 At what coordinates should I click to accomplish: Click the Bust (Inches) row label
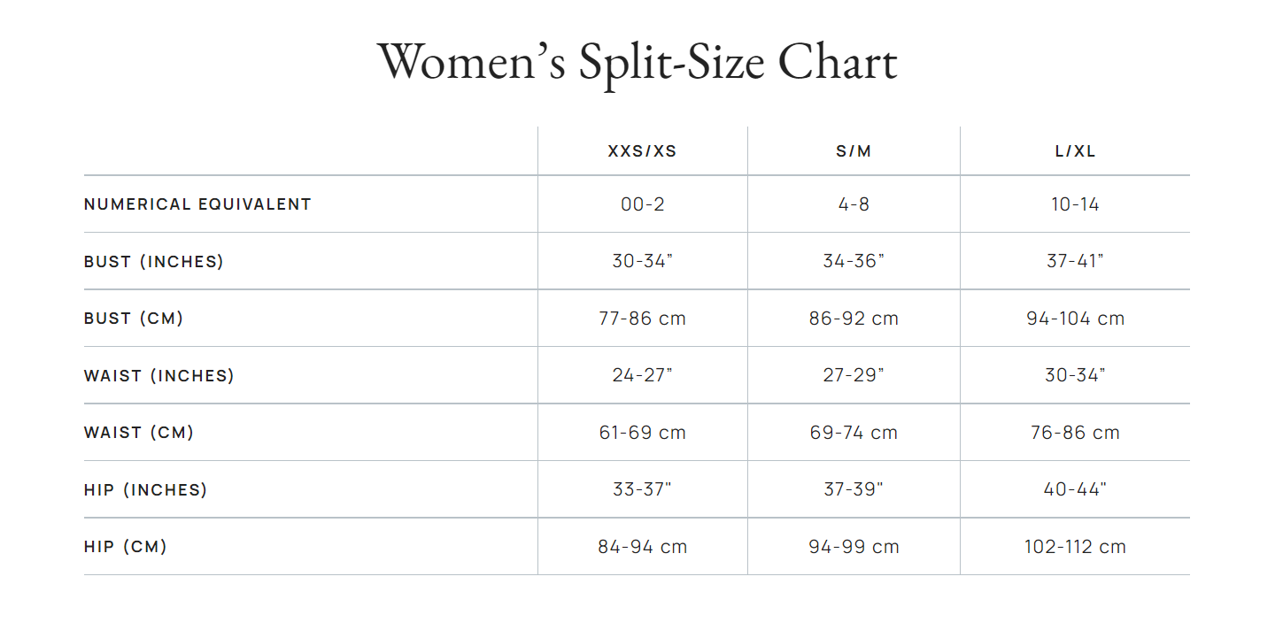click(154, 262)
